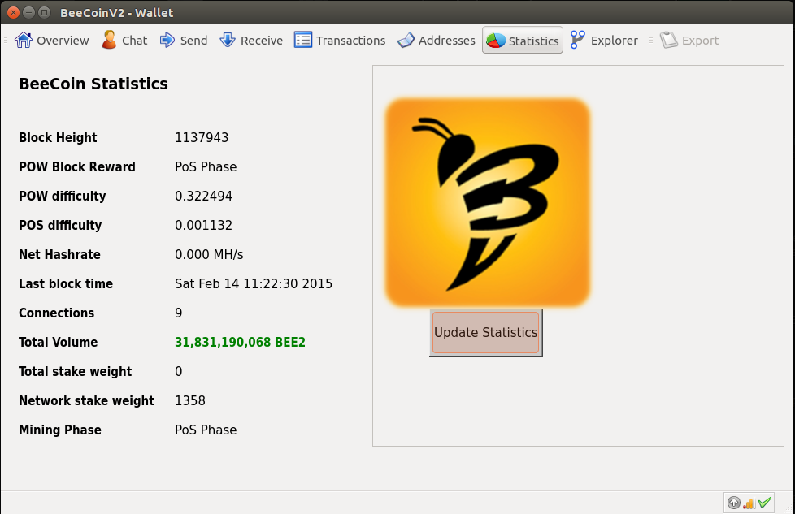The image size is (795, 514).
Task: Click the "Total stake weight" label
Action: pos(76,372)
